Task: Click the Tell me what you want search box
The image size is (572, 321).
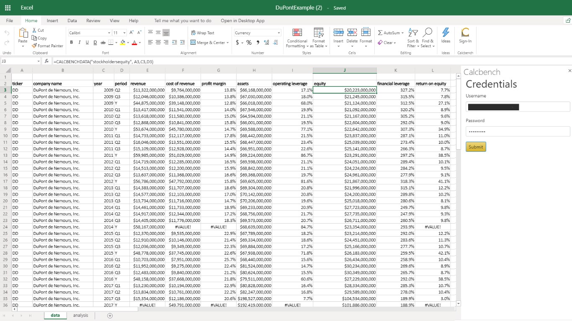Action: tap(183, 20)
